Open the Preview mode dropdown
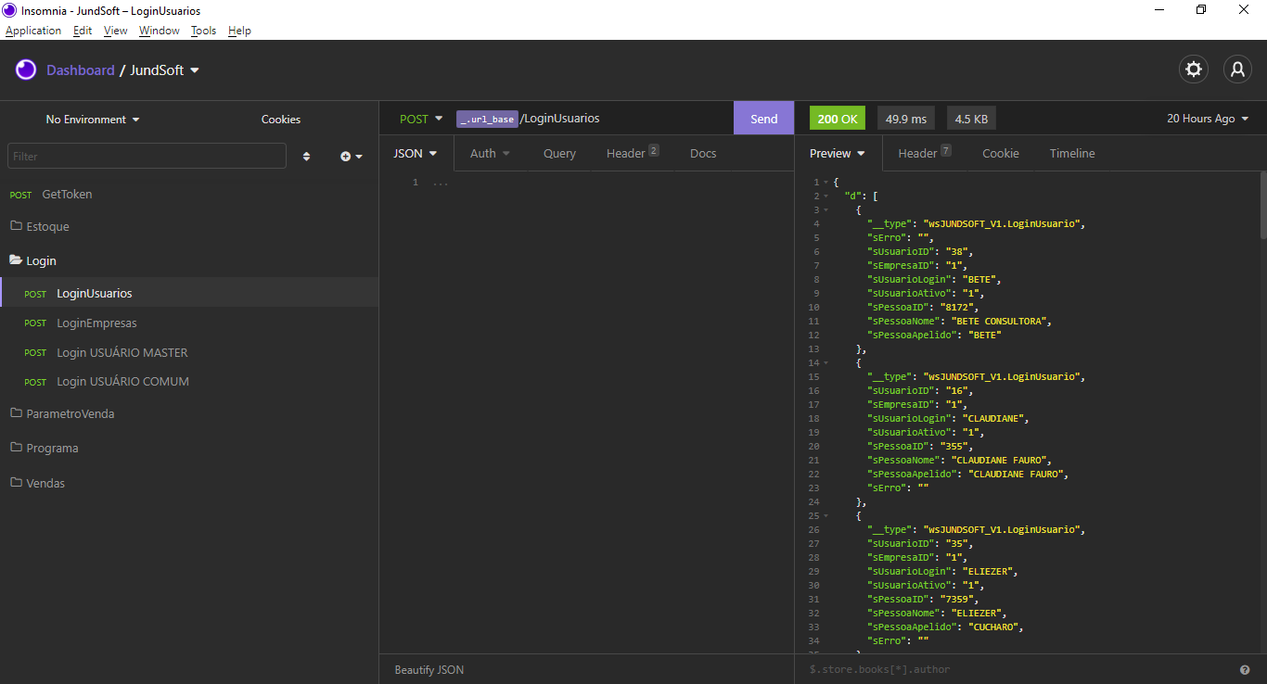Screen dimensions: 1267x684 click(x=838, y=154)
